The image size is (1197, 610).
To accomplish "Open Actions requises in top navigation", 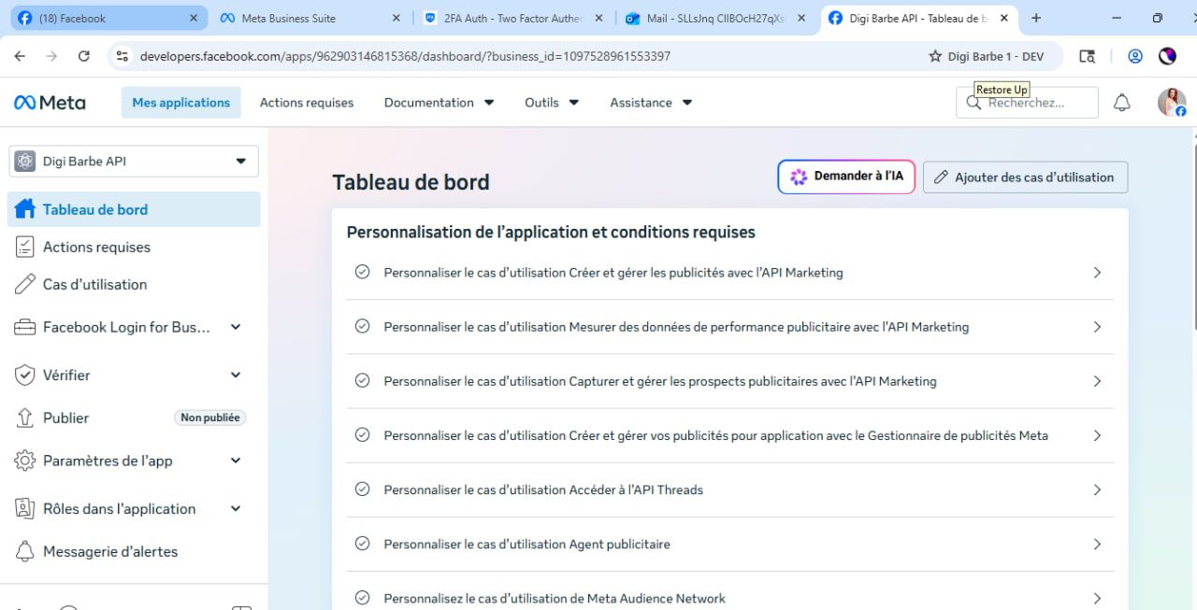I will 307,103.
